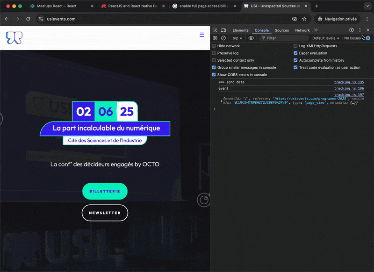Open a new tab with the plus button

317,6
